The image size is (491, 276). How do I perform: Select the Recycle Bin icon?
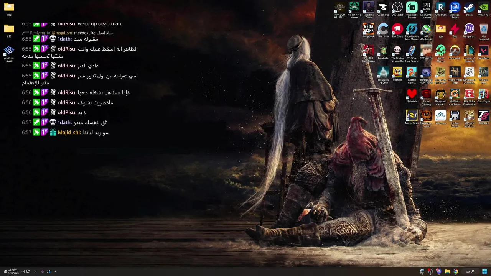(x=484, y=32)
